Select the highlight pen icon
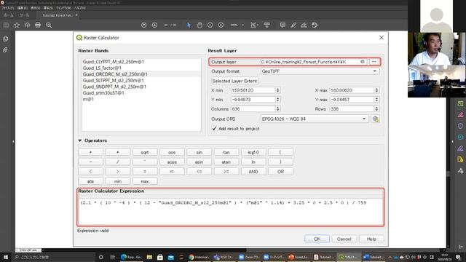 tap(293, 25)
